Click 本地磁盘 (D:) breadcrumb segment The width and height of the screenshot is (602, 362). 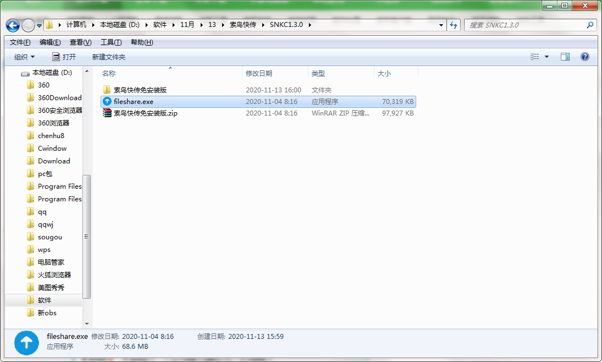120,25
